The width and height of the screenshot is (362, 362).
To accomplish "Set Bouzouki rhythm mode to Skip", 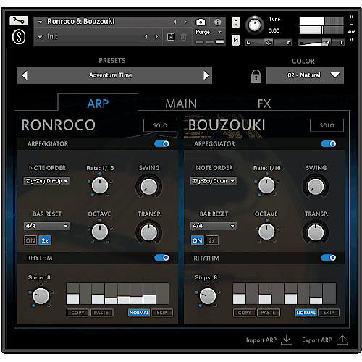I will point(329,313).
